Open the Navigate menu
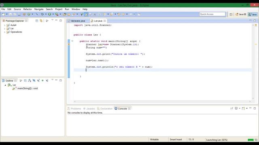Image resolution: width=259 pixels, height=145 pixels. click(39, 9)
